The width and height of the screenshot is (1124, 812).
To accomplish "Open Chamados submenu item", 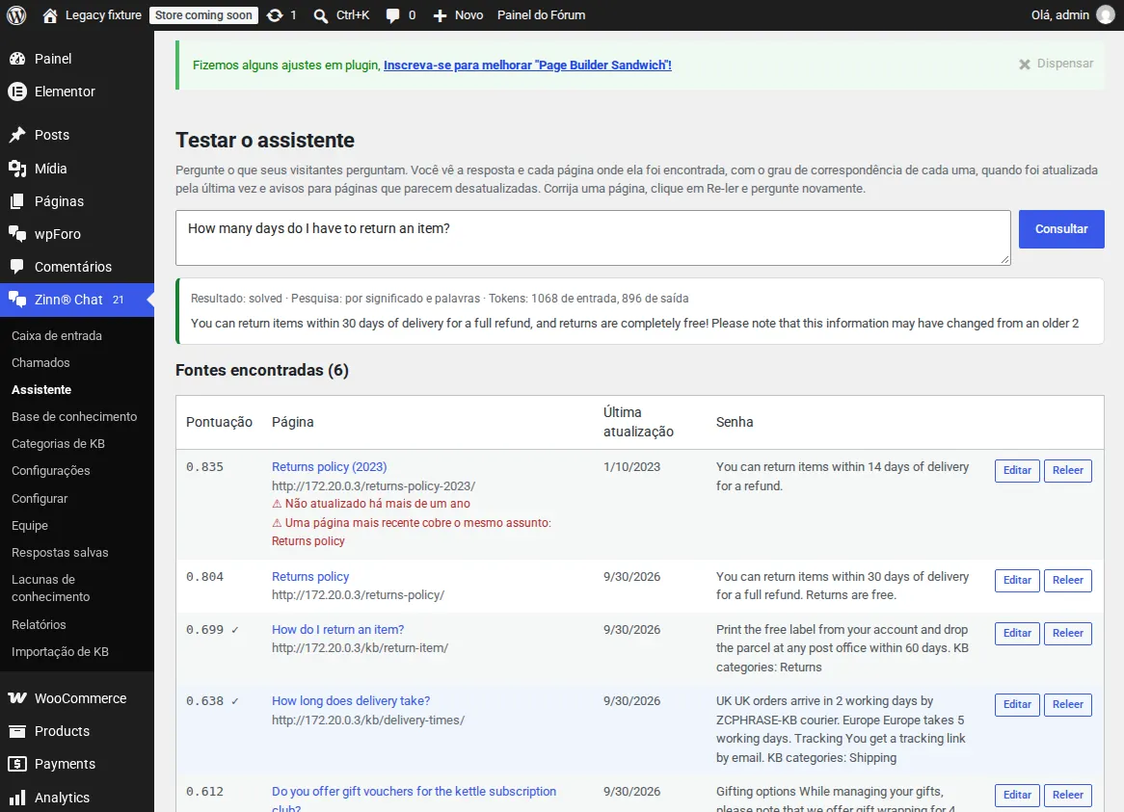I will (40, 363).
